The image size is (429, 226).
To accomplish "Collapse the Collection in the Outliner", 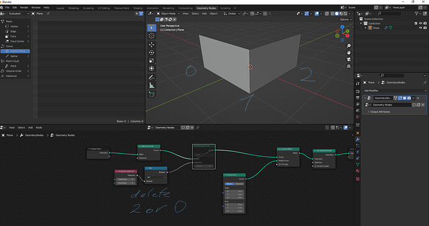I will point(361,24).
